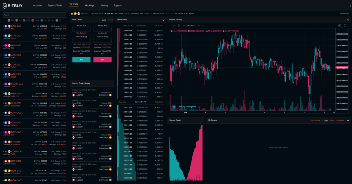The height and width of the screenshot is (184, 352).
Task: Click the search markets field
Action: point(34,15)
